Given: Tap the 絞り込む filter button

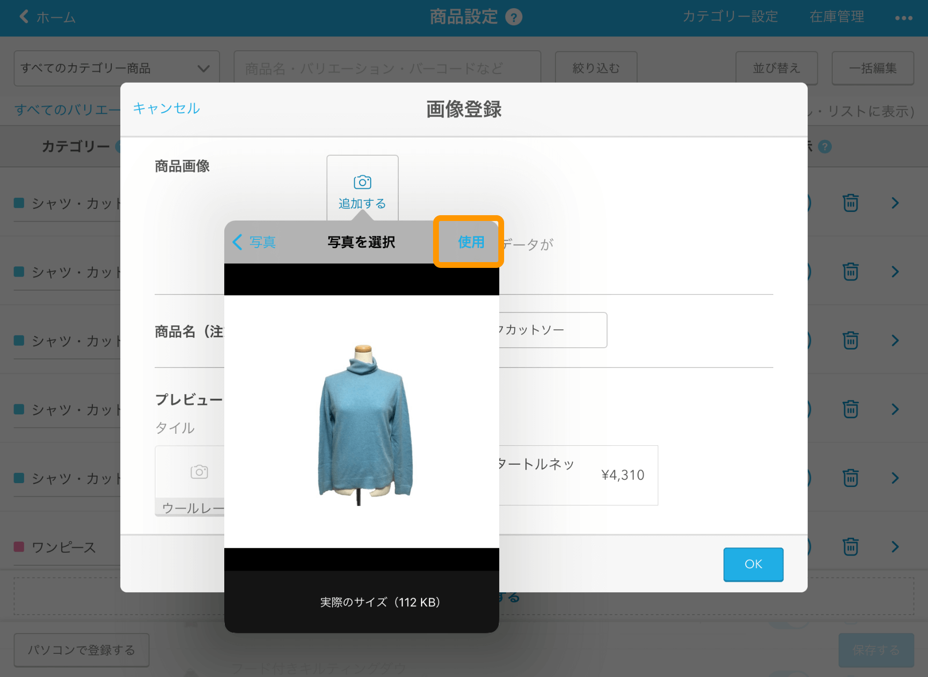Looking at the screenshot, I should tap(596, 68).
